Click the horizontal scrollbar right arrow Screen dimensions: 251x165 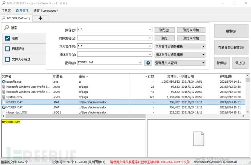tap(243, 116)
